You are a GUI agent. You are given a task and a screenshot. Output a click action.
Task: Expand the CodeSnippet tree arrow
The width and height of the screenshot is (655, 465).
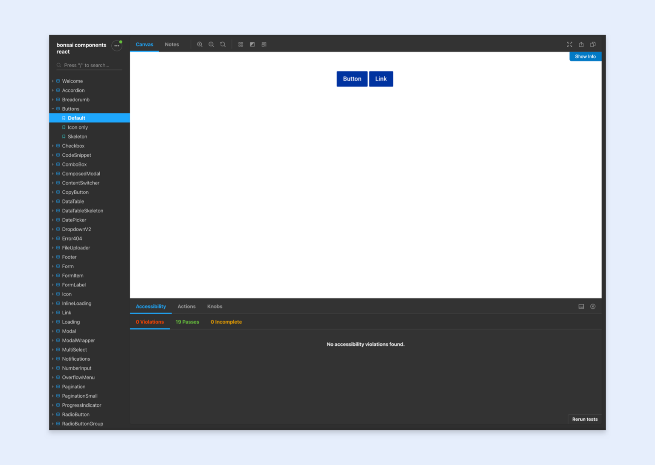pyautogui.click(x=53, y=155)
